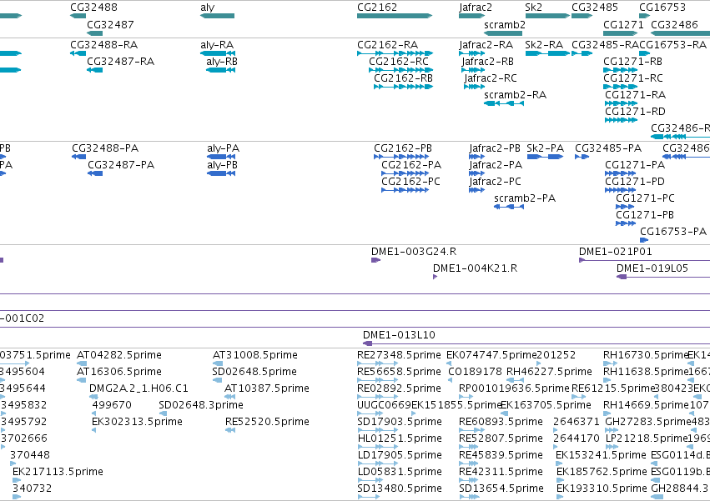The image size is (710, 501).
Task: Click protein CG16753-PA feature
Action: (x=644, y=240)
